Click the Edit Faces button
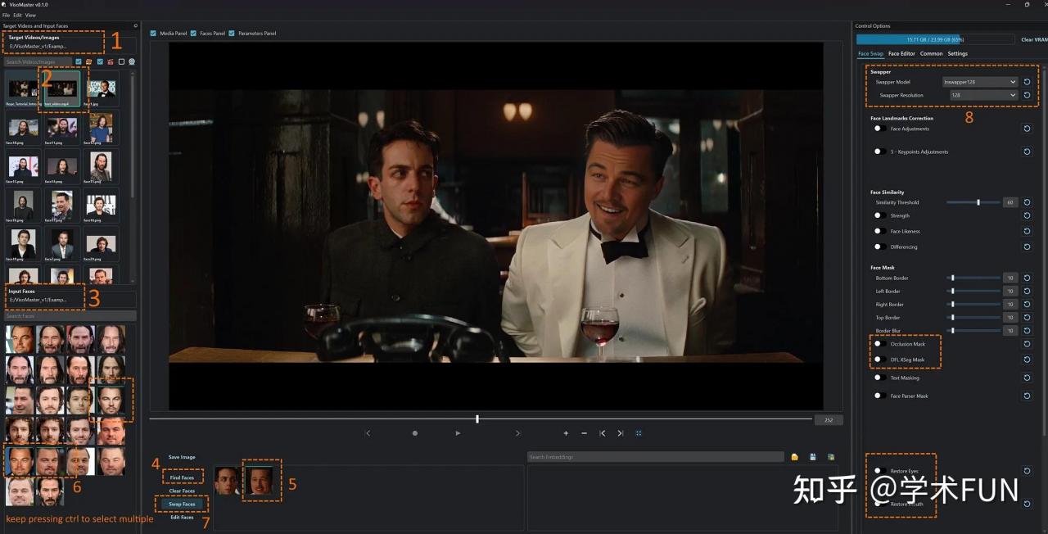The image size is (1048, 534). (x=182, y=517)
